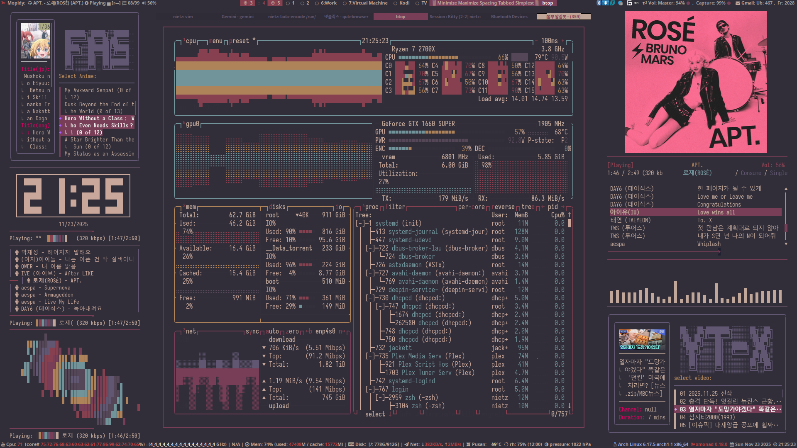Image resolution: width=797 pixels, height=448 pixels.
Task: Click select at bottom of proc box
Action: click(375, 414)
